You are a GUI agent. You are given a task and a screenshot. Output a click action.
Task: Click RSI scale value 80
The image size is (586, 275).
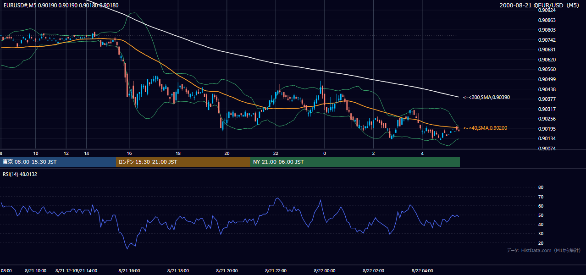point(541,187)
